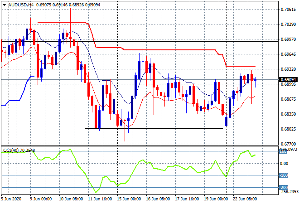Image resolution: width=299 pixels, height=204 pixels.
Task: Select the lower black horizontal support line
Action: tap(154, 128)
